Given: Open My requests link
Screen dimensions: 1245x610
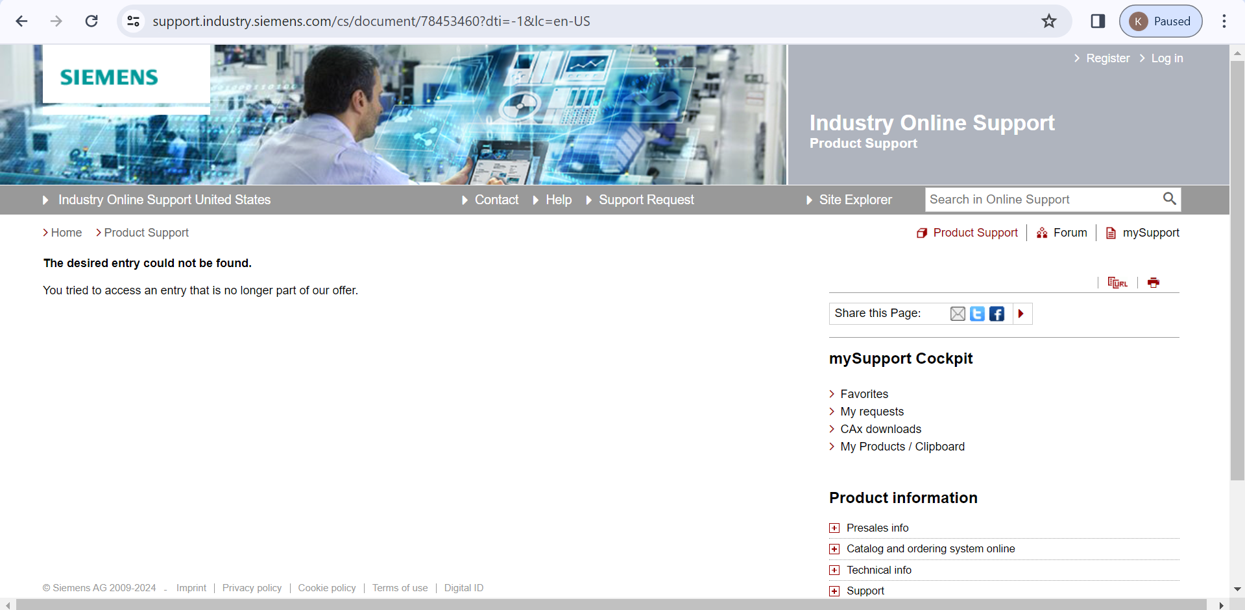Looking at the screenshot, I should pyautogui.click(x=872, y=412).
